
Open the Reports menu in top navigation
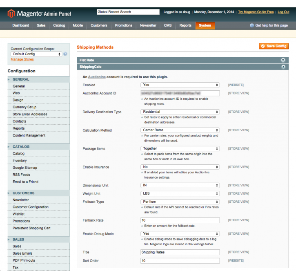(x=185, y=25)
